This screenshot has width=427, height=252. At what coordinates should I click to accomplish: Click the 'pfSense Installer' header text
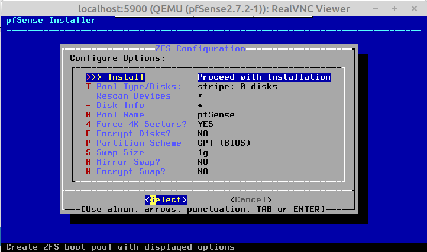click(51, 21)
